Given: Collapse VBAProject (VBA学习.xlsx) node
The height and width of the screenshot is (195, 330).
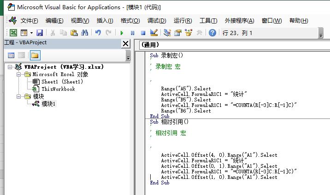Looking at the screenshot, I should tap(10, 67).
